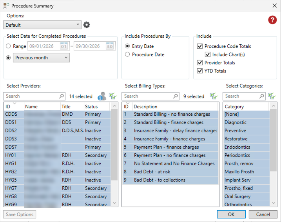This screenshot has height=222, width=281.
Task: Select 'No Statement and No Finance Charges' row
Action: pos(170,163)
